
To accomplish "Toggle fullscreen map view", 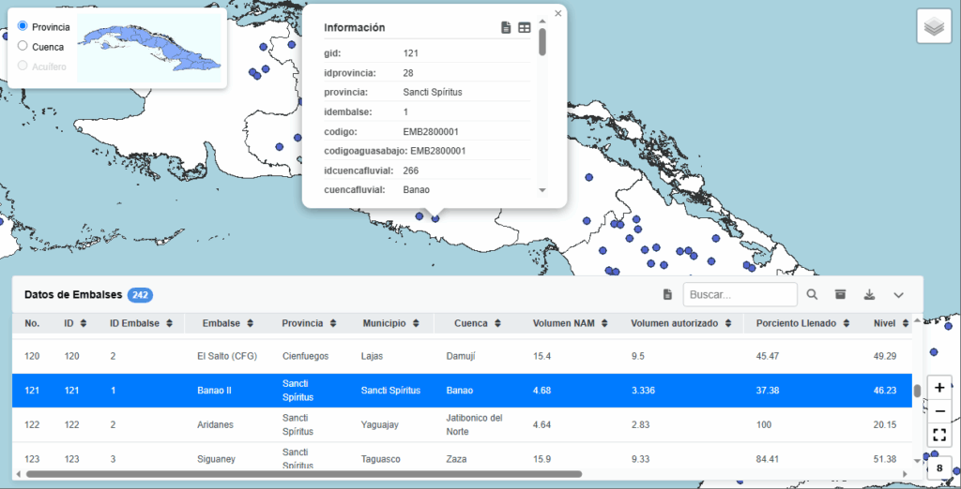I will click(x=939, y=436).
